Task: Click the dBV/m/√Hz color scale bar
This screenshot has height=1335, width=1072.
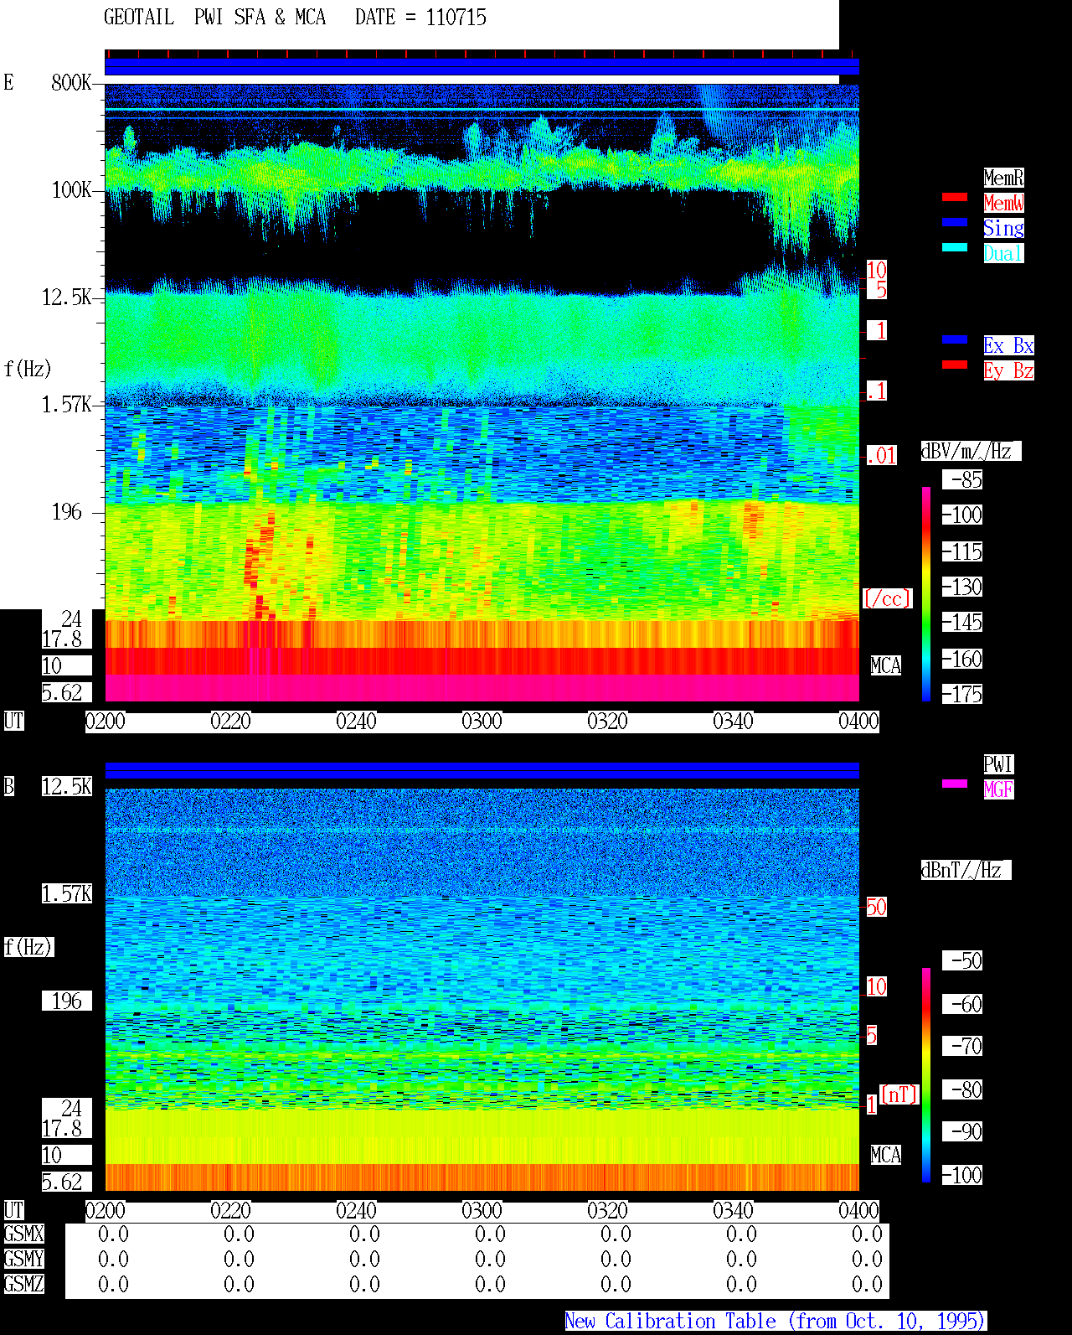Action: pos(926,593)
